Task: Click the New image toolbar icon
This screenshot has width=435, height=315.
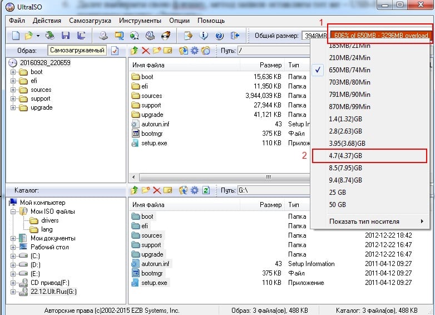Action: [x=16, y=36]
